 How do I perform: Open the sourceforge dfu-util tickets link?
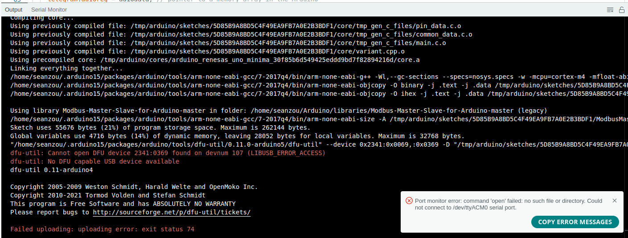pos(172,212)
